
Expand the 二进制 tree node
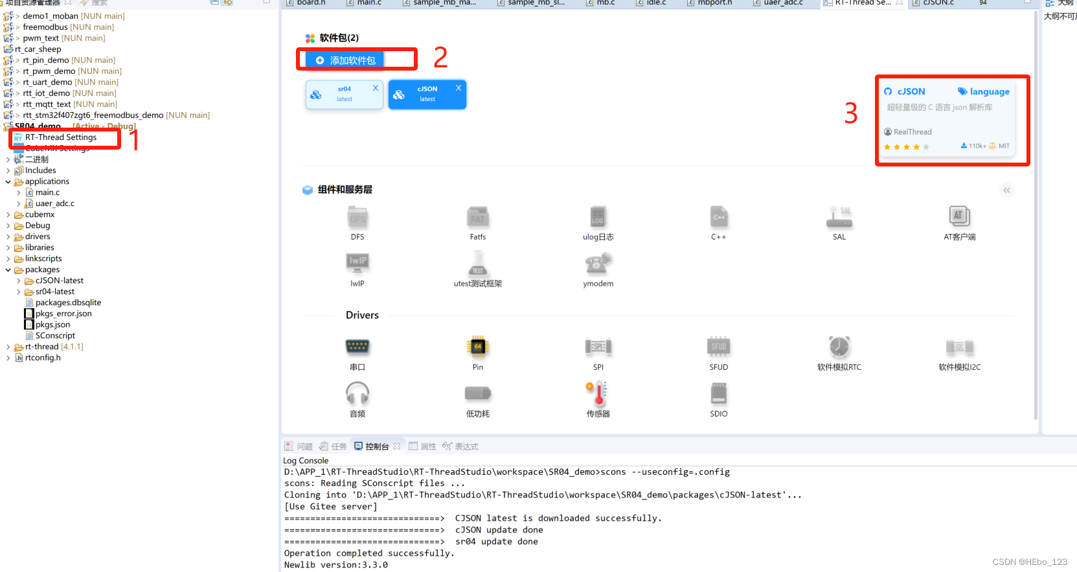pyautogui.click(x=8, y=159)
